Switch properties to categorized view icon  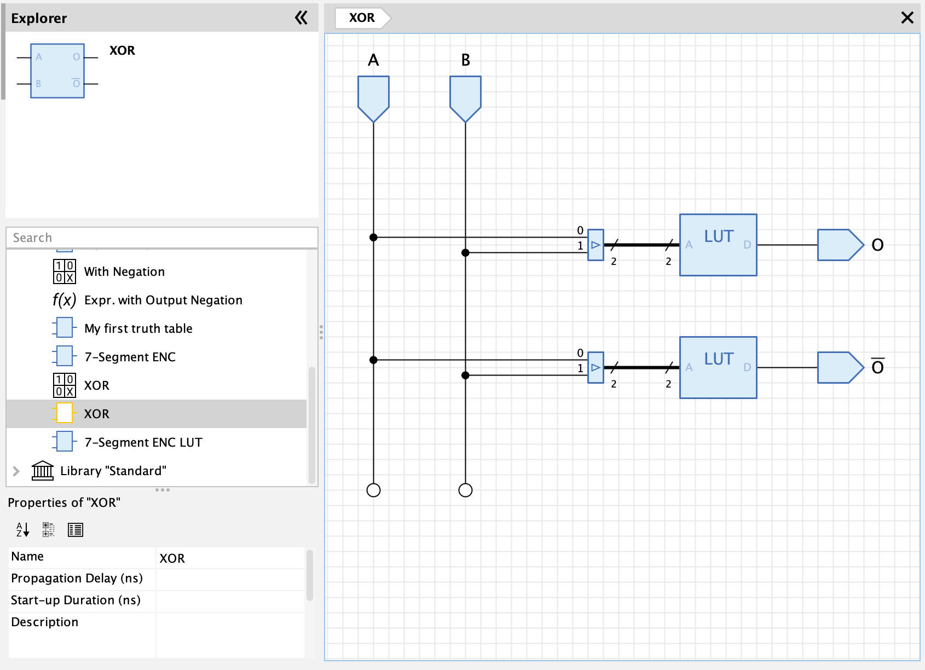click(49, 529)
